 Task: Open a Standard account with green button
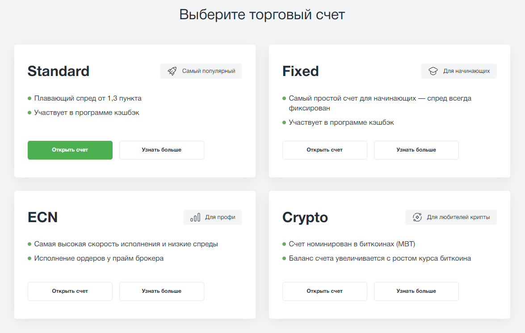[70, 150]
